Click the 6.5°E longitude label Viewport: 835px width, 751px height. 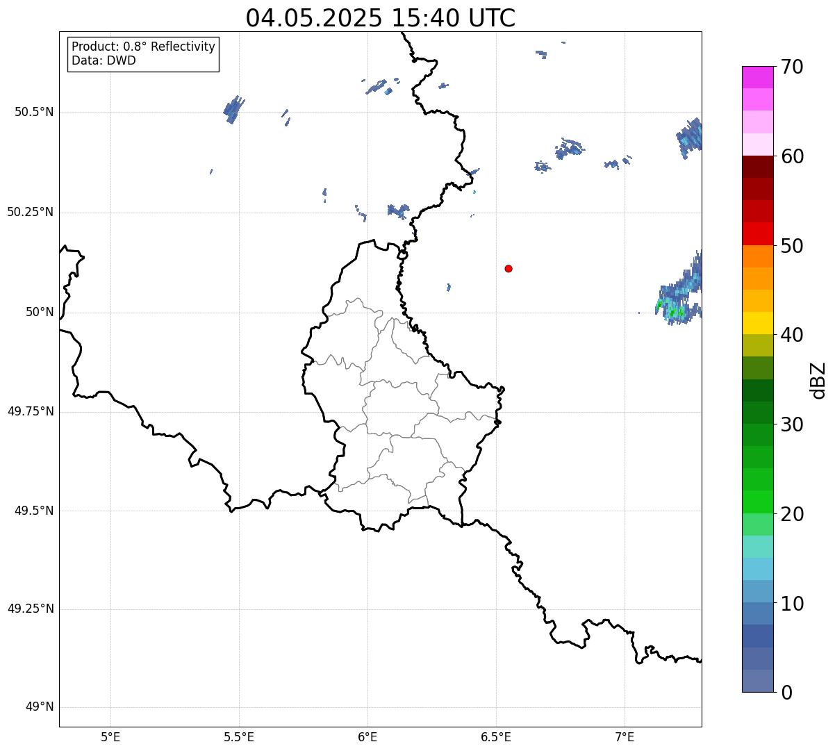[496, 736]
